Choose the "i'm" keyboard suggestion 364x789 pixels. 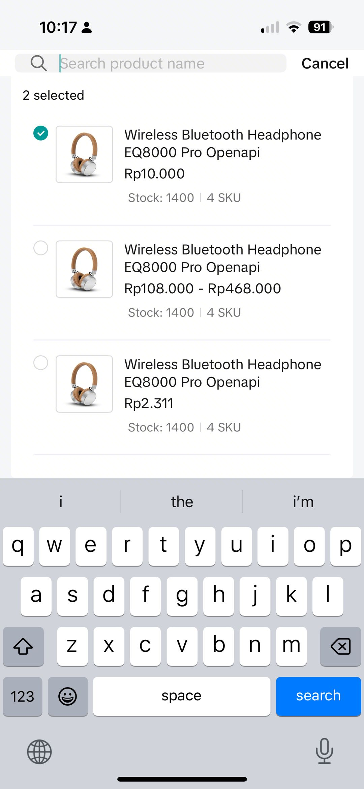pyautogui.click(x=303, y=502)
